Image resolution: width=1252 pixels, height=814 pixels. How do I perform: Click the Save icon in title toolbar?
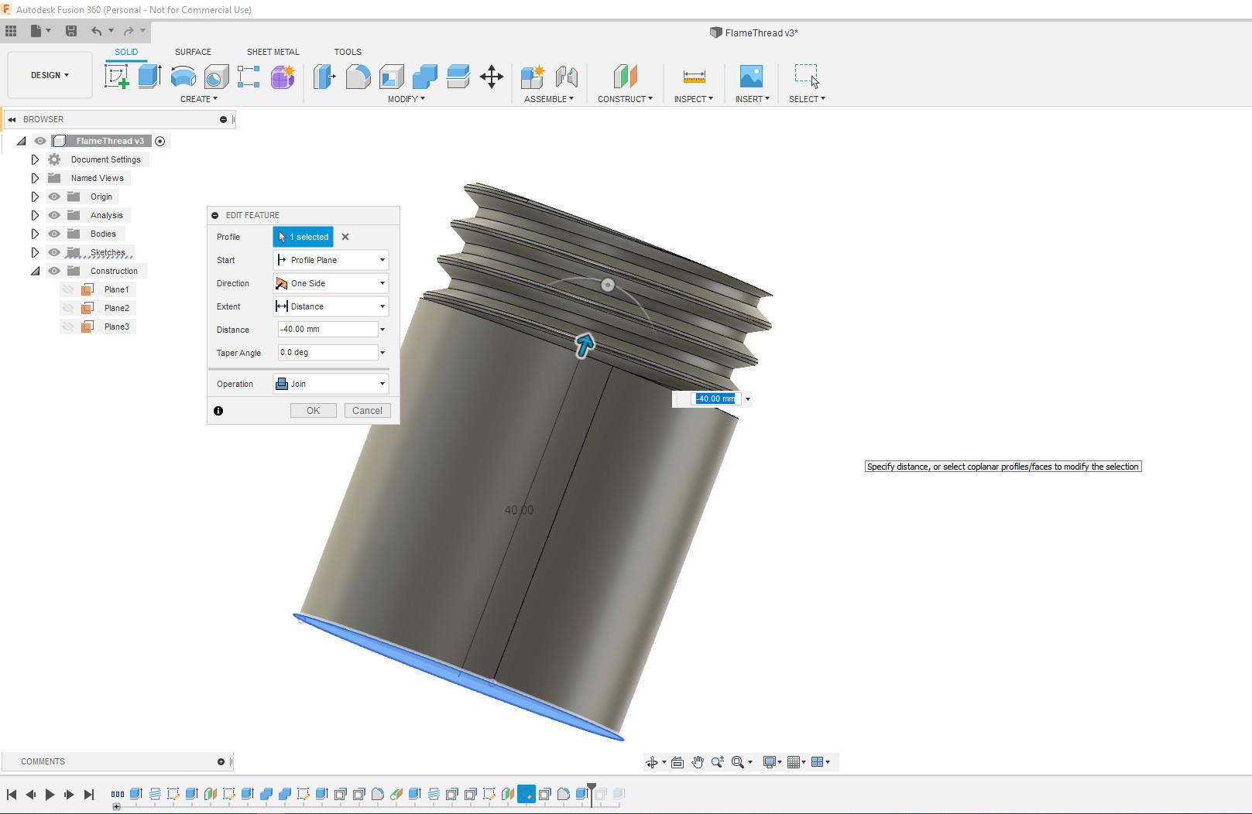71,31
